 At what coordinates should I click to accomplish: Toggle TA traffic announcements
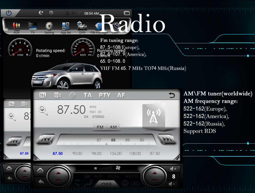tap(88, 95)
